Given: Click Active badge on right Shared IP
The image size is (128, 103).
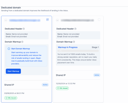Looking at the screenshot, I should pos(97,75).
